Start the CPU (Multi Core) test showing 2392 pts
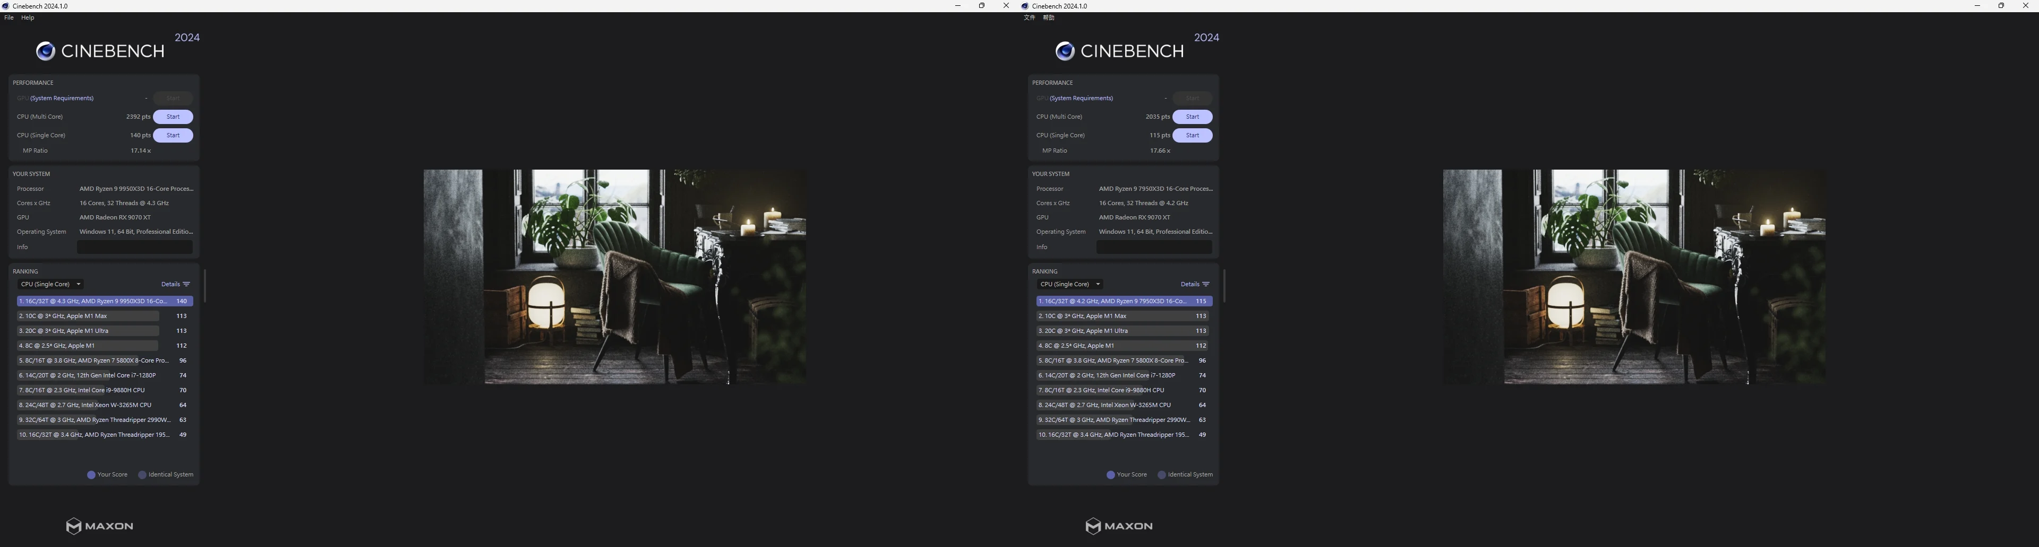2039x547 pixels. [173, 117]
